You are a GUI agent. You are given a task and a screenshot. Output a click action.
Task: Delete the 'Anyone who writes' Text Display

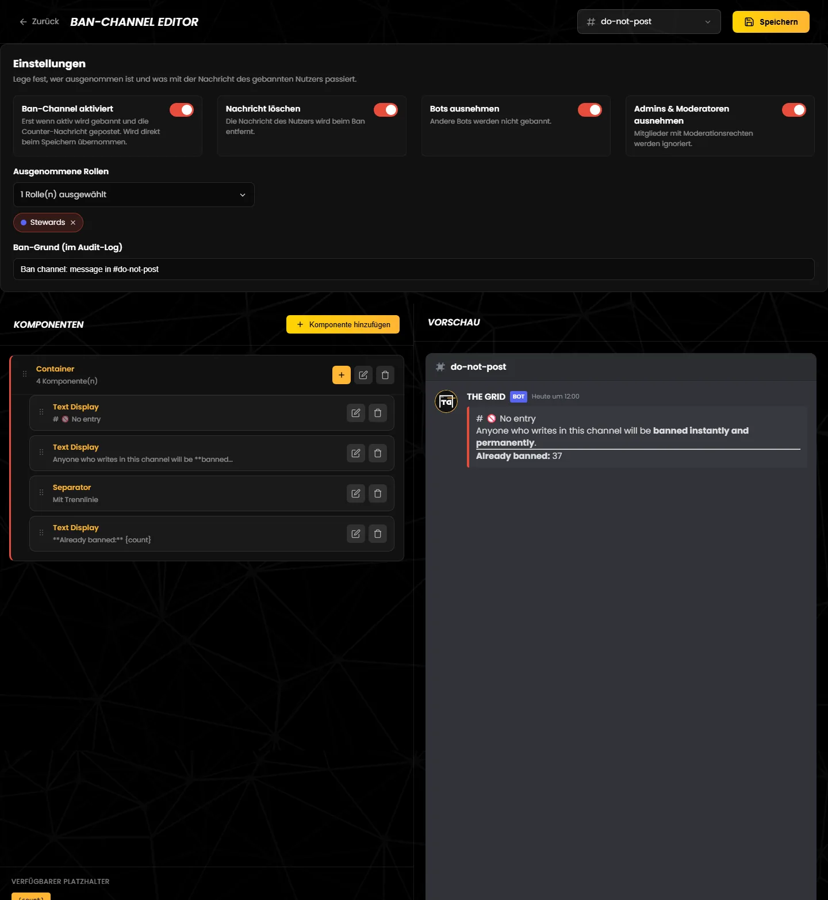coord(378,453)
